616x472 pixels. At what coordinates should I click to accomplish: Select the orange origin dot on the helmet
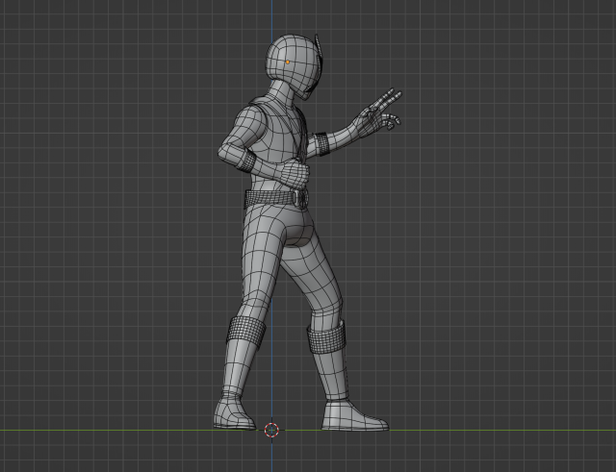tap(288, 62)
